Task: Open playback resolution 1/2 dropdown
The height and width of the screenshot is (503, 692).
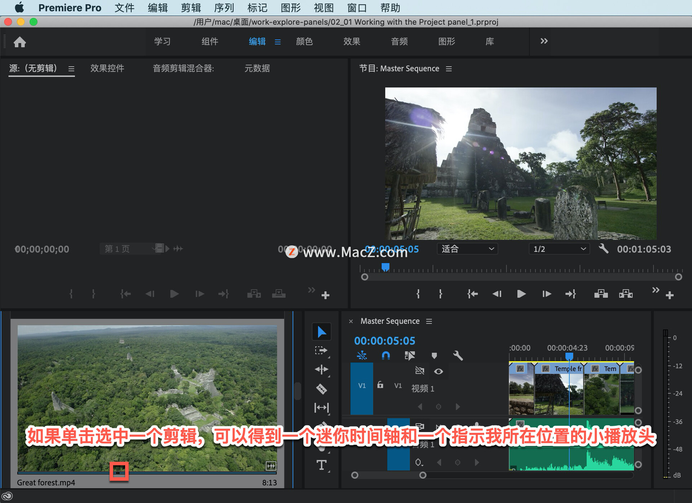Action: point(559,249)
